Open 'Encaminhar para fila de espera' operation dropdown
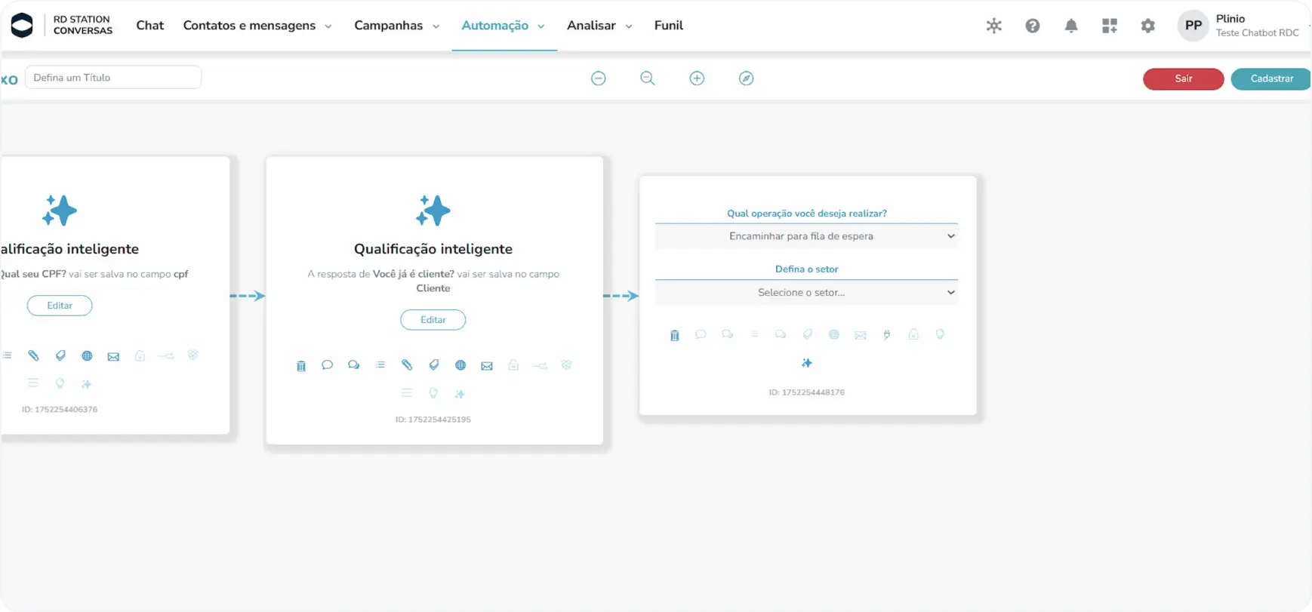The height and width of the screenshot is (612, 1312). tap(806, 236)
